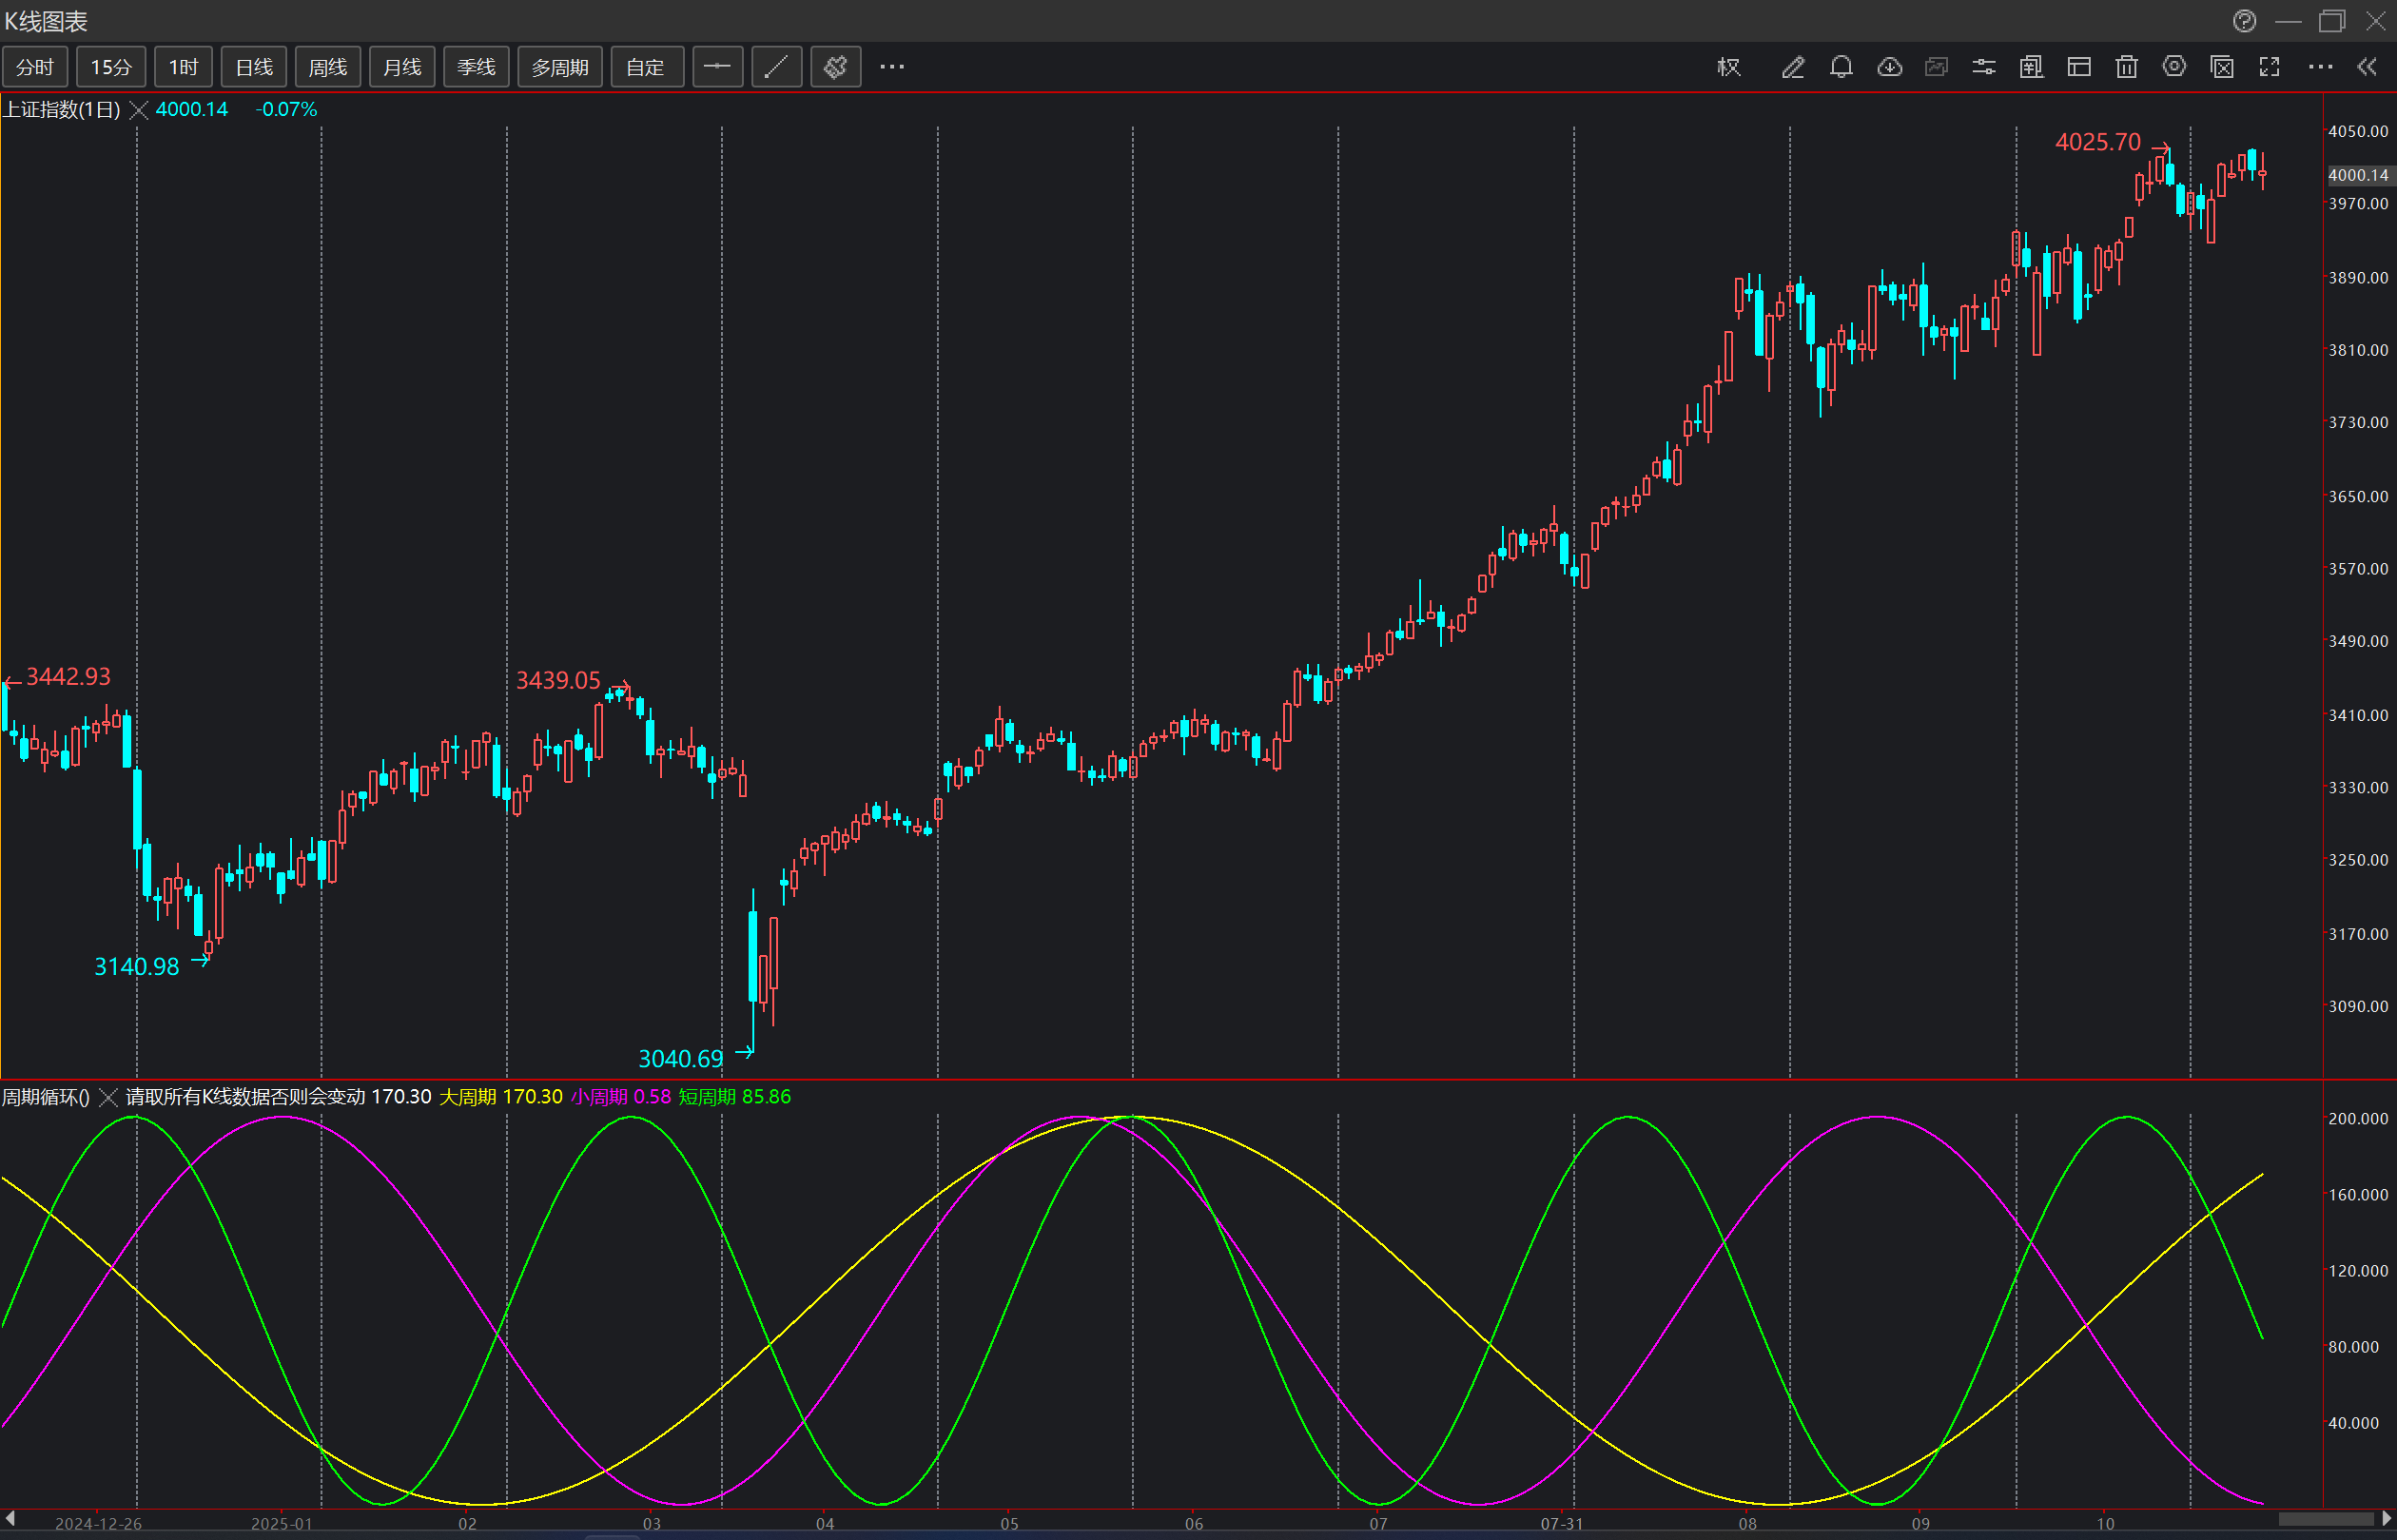Enter fullscreen with expand arrows icon

point(2270,67)
